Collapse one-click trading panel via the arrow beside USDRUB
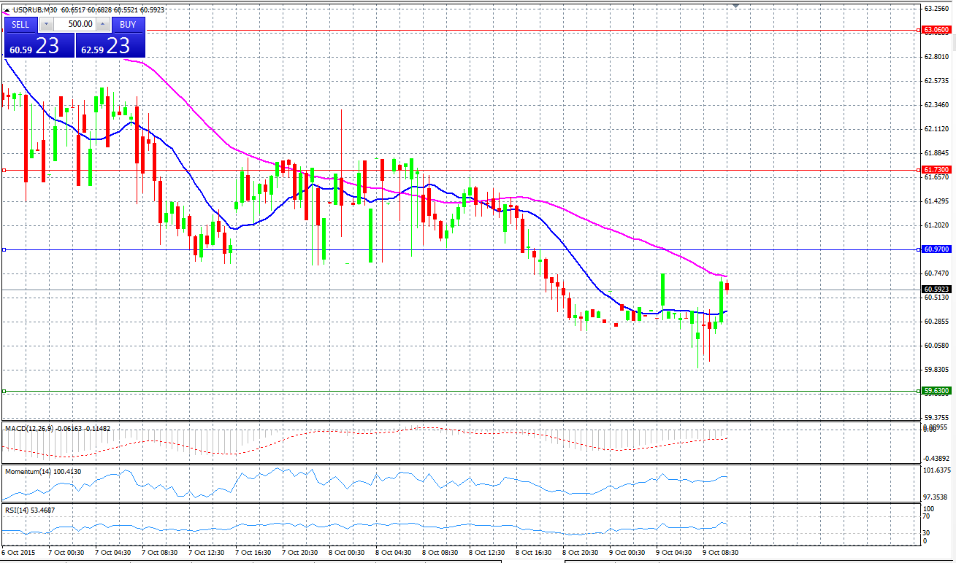The image size is (956, 563). click(x=7, y=10)
